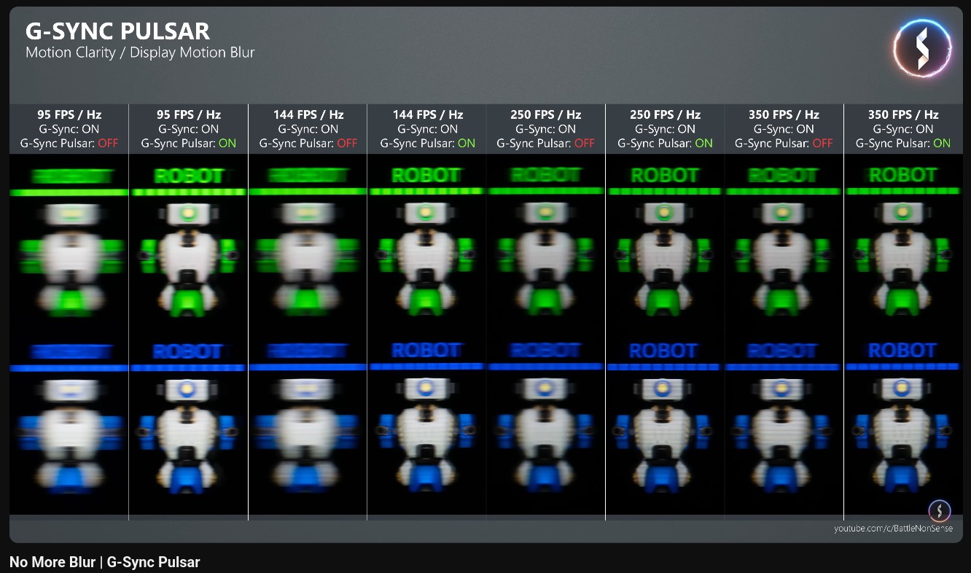Click green ROBOT label in 95 FPS Pulsar ON column
971x573 pixels.
189,176
